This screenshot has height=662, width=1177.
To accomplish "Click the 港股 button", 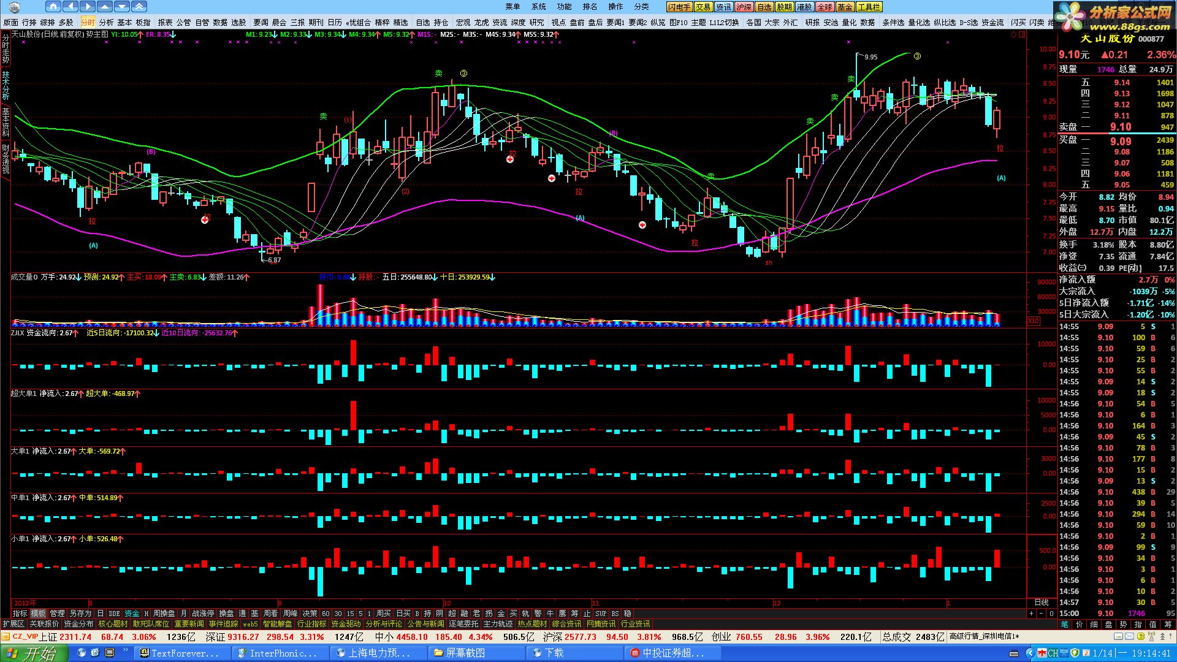I will coord(804,7).
